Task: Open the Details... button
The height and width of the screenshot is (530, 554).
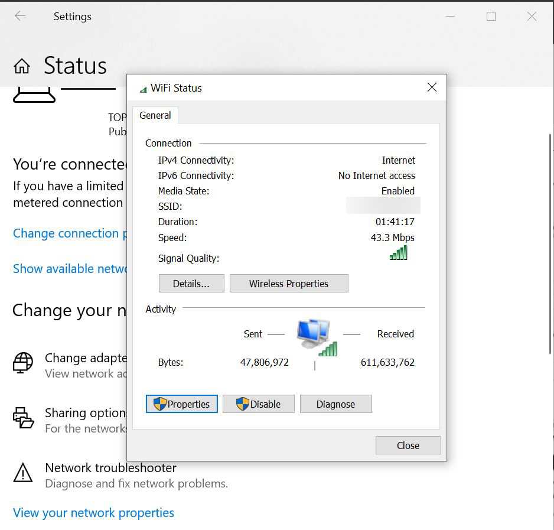Action: pyautogui.click(x=191, y=284)
